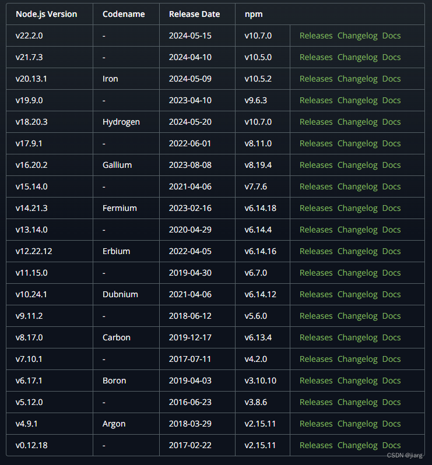432x465 pixels.
Task: View Changelog for v20.13.1
Action: [x=357, y=79]
